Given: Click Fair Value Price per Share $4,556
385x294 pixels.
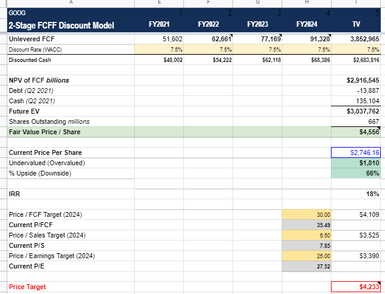Looking at the screenshot, I should tap(358, 132).
